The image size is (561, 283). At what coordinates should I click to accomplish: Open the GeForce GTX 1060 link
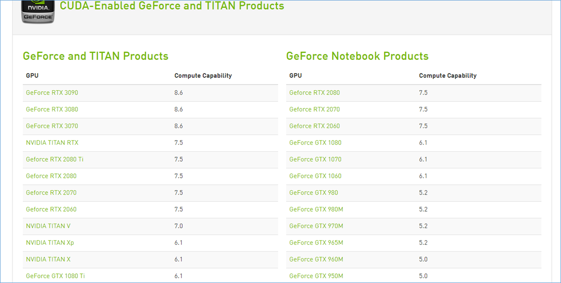point(316,176)
